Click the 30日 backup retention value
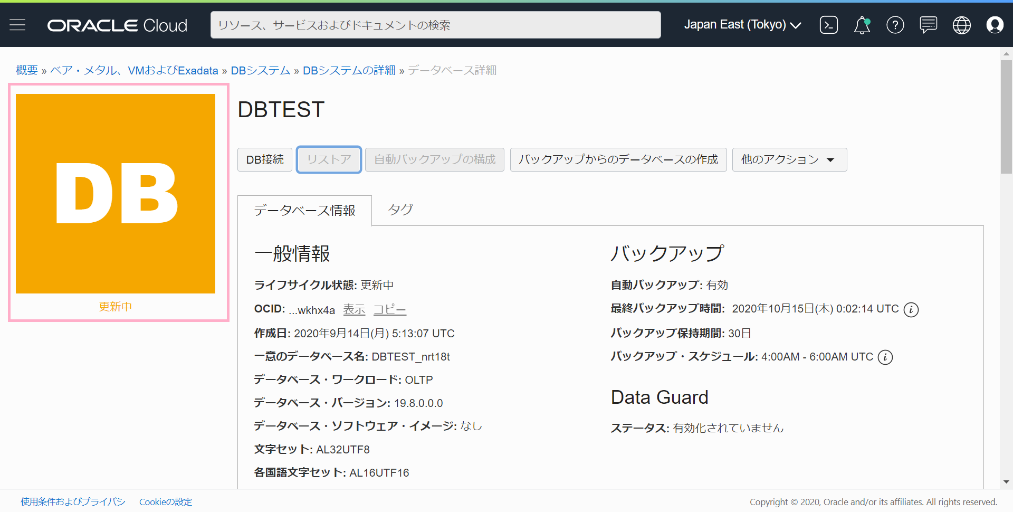 point(740,334)
